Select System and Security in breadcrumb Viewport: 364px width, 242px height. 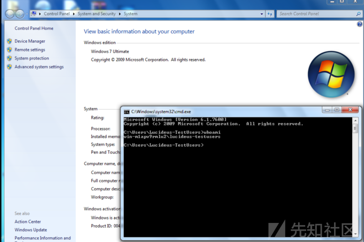click(96, 14)
